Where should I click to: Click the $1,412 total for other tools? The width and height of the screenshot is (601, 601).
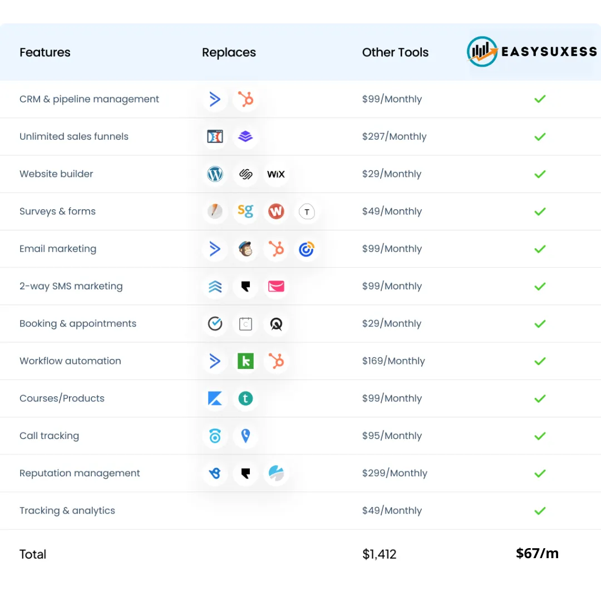point(380,554)
